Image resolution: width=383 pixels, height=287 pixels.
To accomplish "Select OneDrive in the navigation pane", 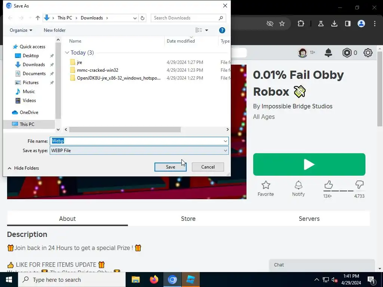I will [x=29, y=112].
